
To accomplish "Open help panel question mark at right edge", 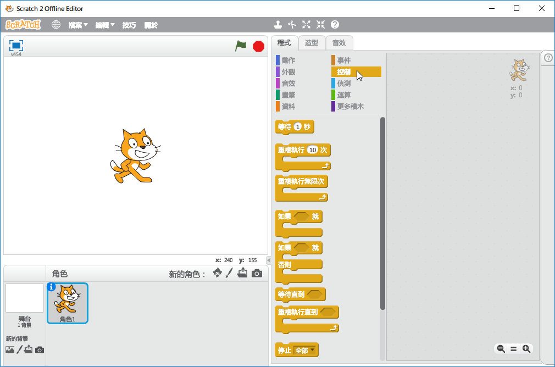I will coord(548,58).
